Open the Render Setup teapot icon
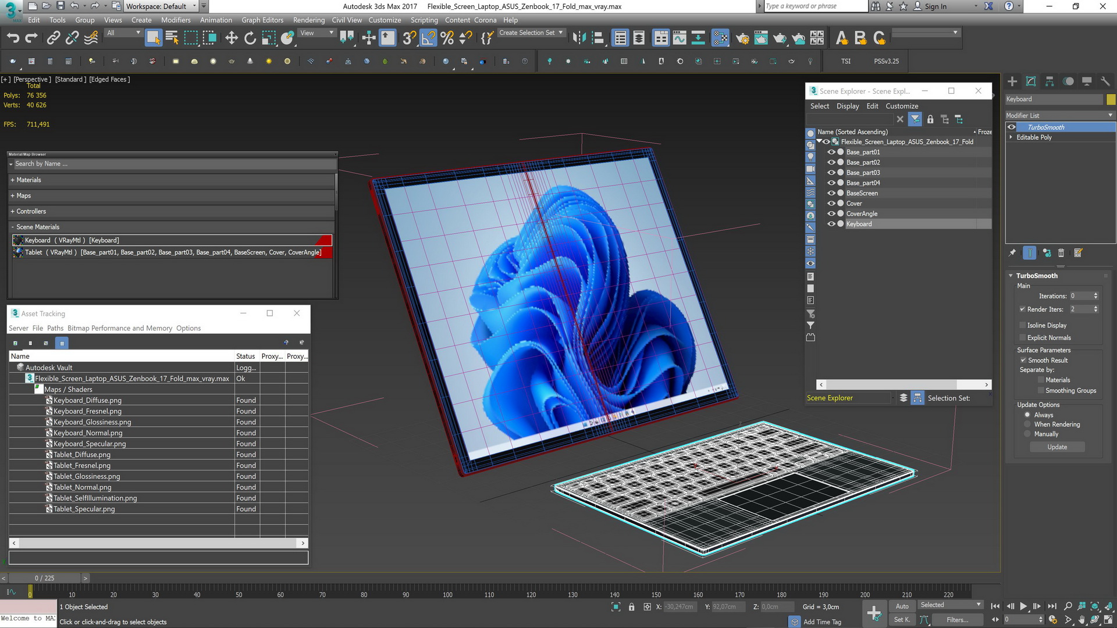The image size is (1117, 628). [742, 38]
